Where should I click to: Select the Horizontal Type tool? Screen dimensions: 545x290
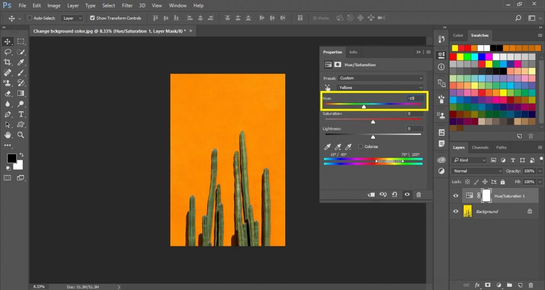coord(21,114)
